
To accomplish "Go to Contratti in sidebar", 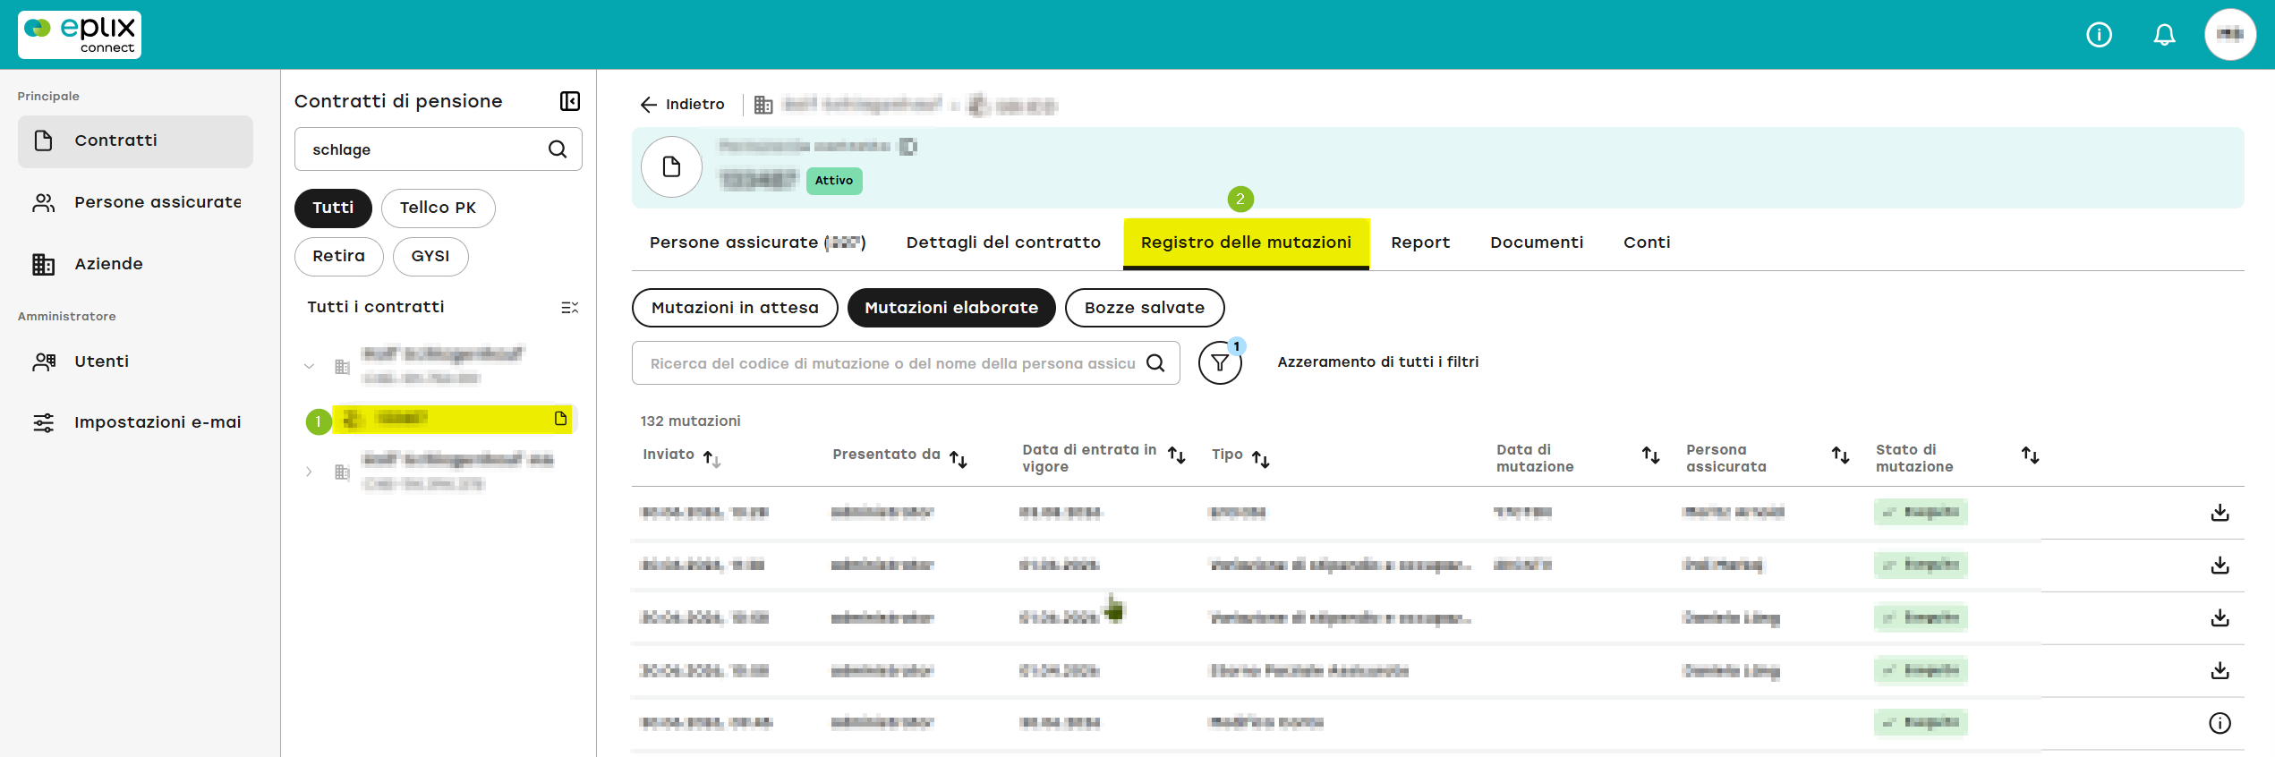I will tap(135, 141).
